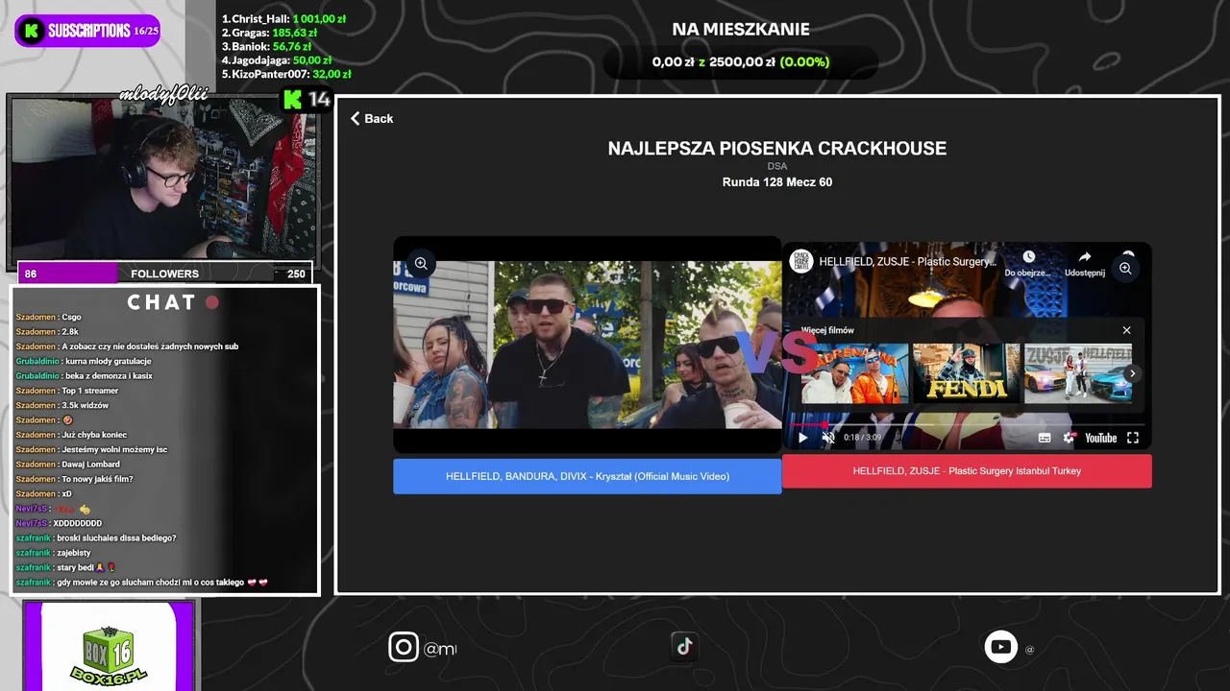Vote for HELLFIELD, BANDURA, DIVIX - Kryształ
The image size is (1230, 691).
pyautogui.click(x=587, y=476)
